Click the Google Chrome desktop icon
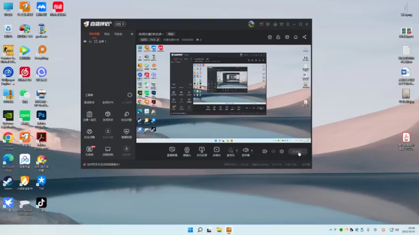 [x=8, y=141]
